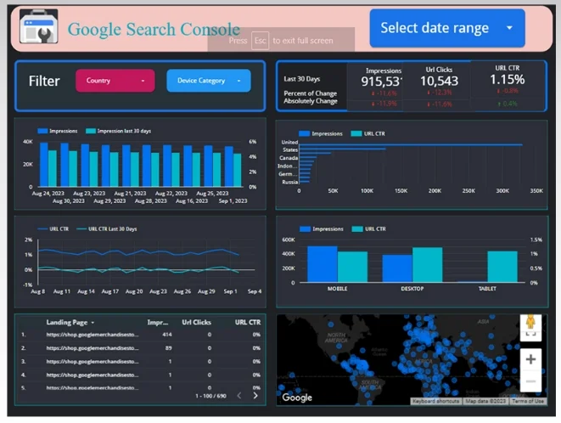This screenshot has width=561, height=423.
Task: Zoom out on the map
Action: pyautogui.click(x=530, y=381)
